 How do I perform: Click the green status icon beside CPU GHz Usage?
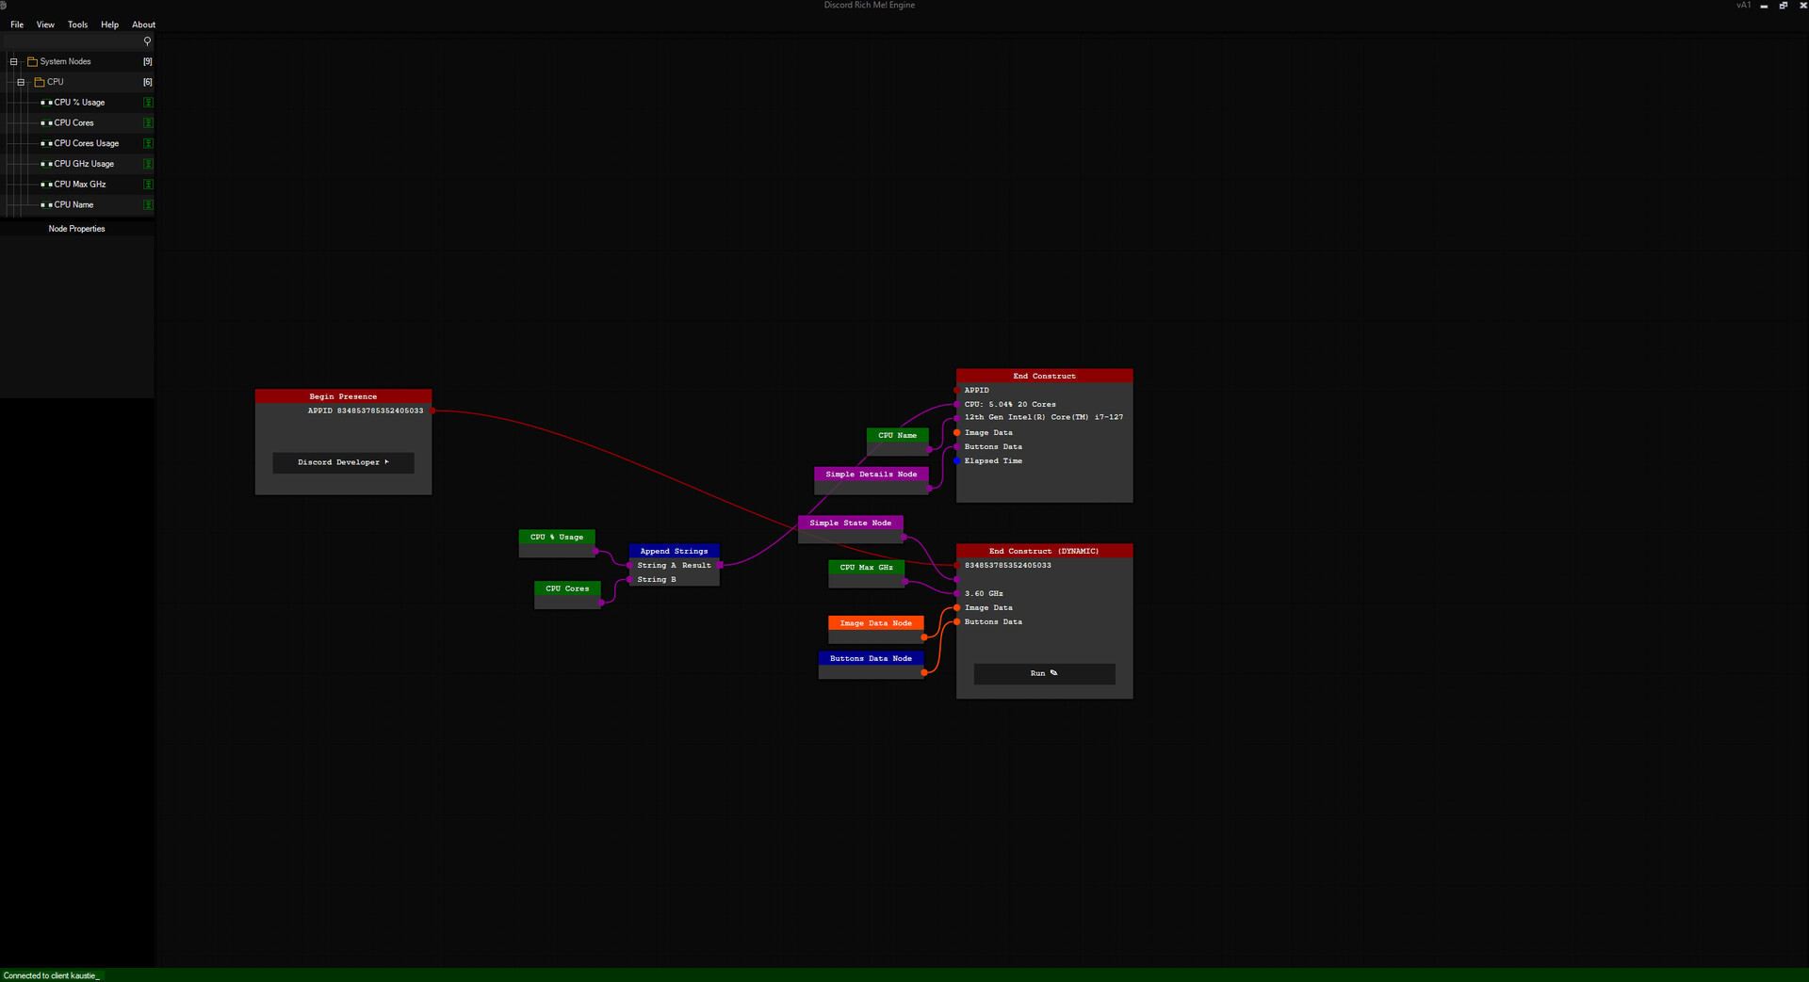(x=148, y=164)
